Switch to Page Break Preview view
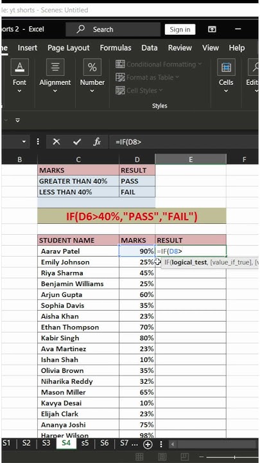Image resolution: width=260 pixels, height=463 pixels. (184, 457)
